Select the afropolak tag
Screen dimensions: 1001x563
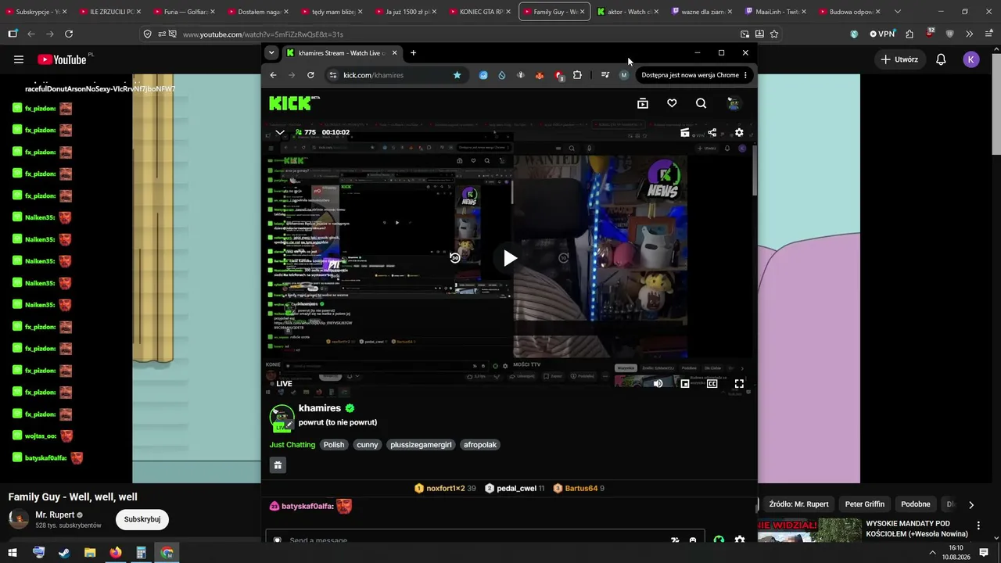tap(479, 445)
